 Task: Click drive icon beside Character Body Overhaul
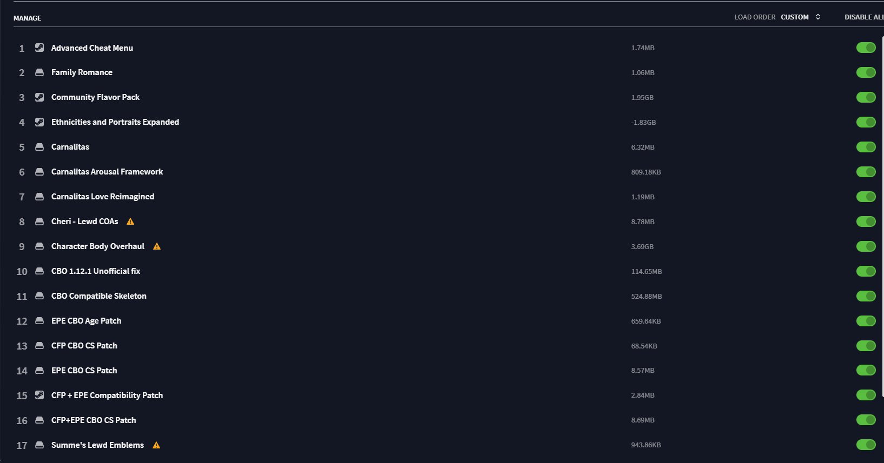point(39,246)
